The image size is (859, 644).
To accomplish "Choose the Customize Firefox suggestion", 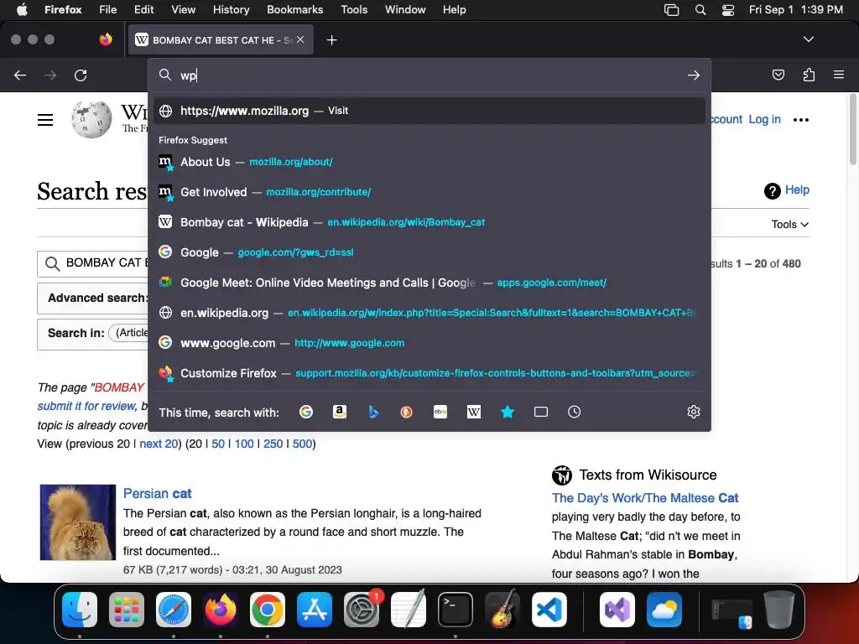I will click(x=429, y=373).
